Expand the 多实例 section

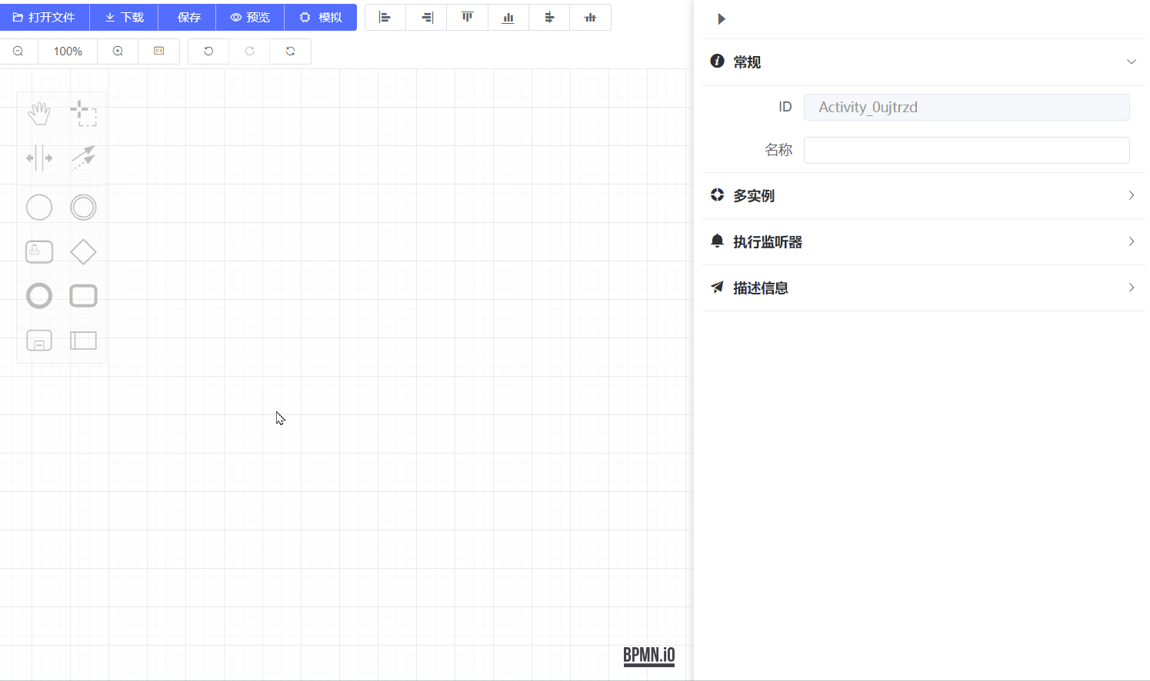tap(923, 196)
